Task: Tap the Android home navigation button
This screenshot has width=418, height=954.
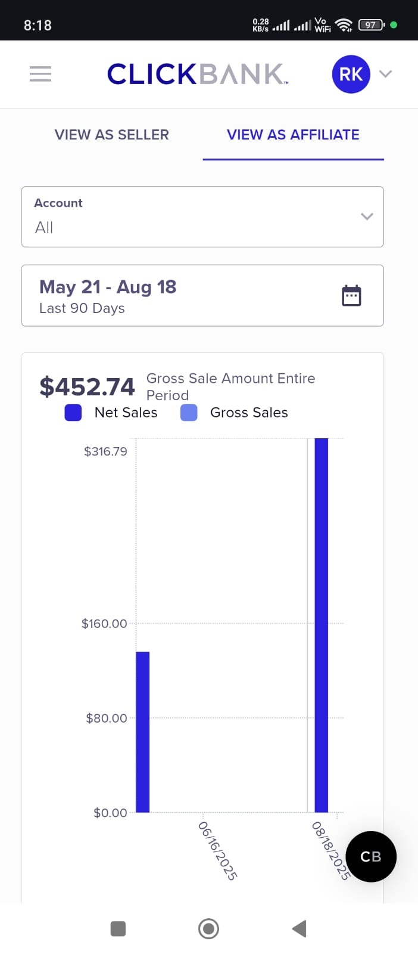Action: pos(208,928)
